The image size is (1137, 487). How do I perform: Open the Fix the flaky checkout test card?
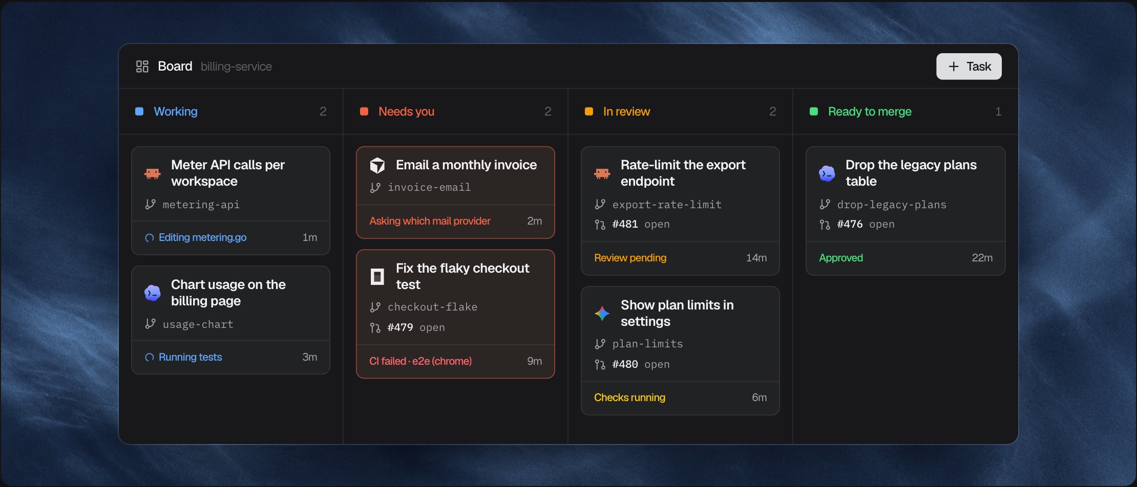coord(455,314)
